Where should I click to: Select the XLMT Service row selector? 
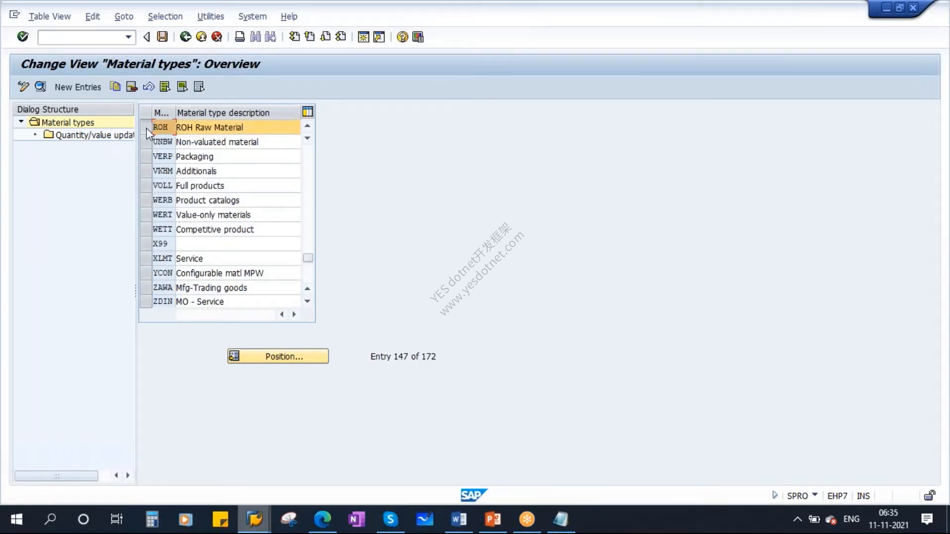tap(145, 258)
